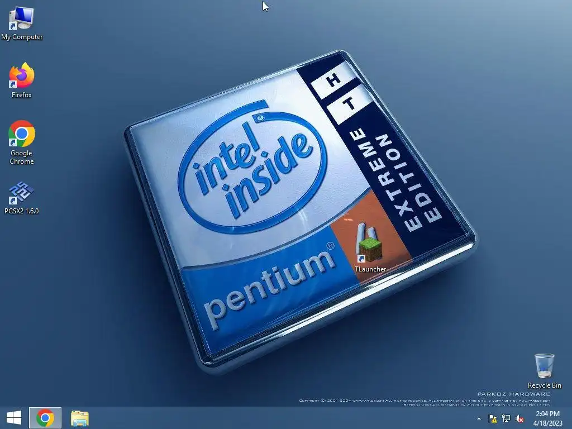Show hidden system tray icons
572x429 pixels.
479,418
